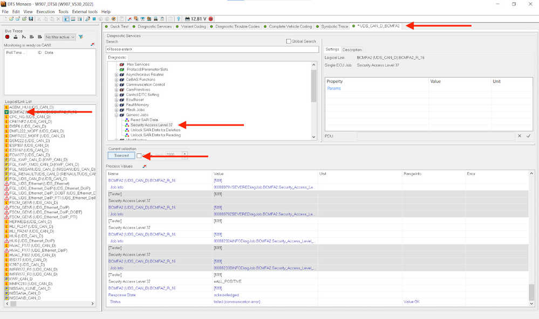Select IC907 (UDS_CAN_D) logical link
Screen dimensions: 539x319
27,265
